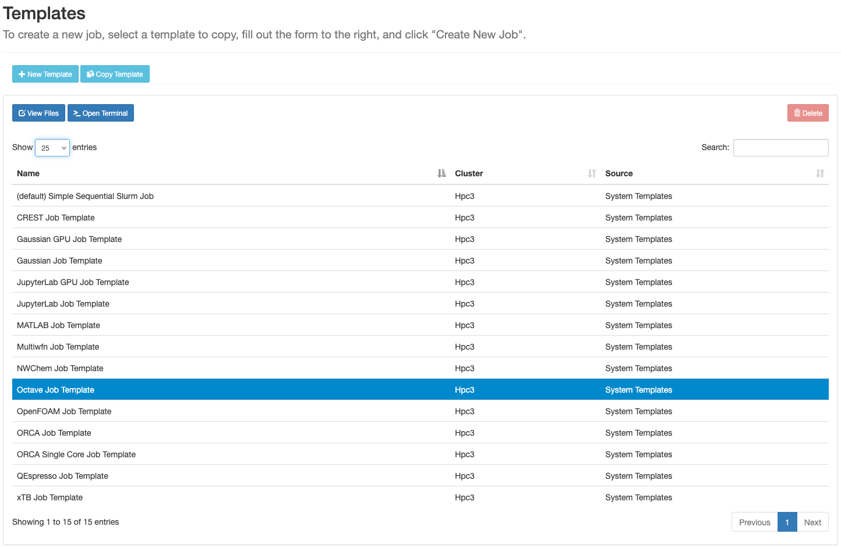Click inside the Search field
This screenshot has height=548, width=841.
pos(780,147)
